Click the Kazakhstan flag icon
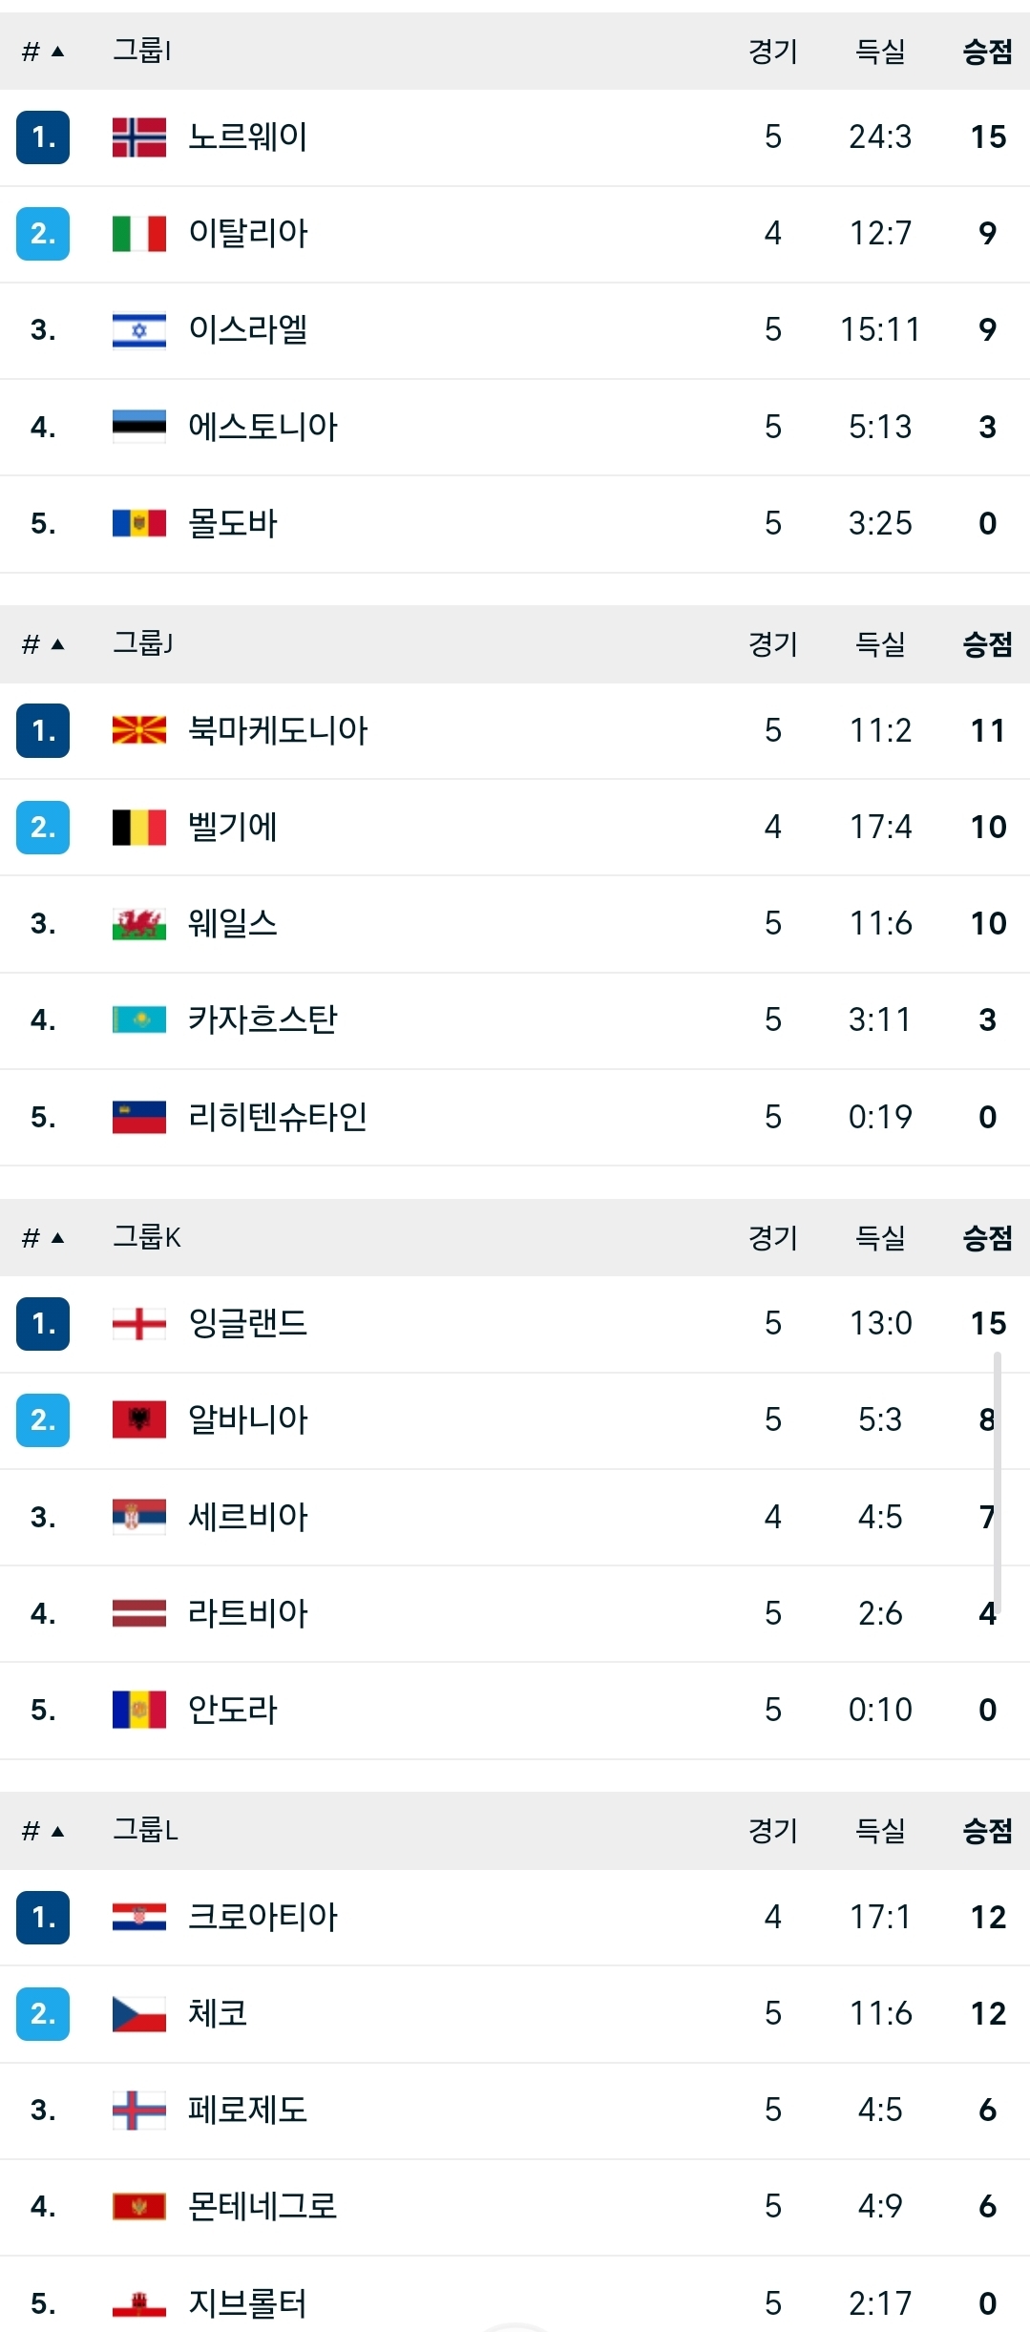Viewport: 1030px width, 2332px height. 138,1020
